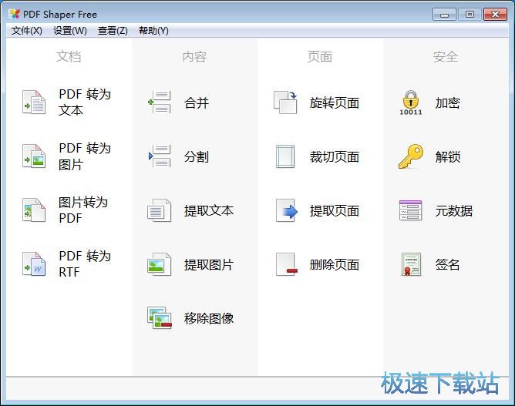The height and width of the screenshot is (406, 515).
Task: Click the 文档 column header
Action: 69,56
